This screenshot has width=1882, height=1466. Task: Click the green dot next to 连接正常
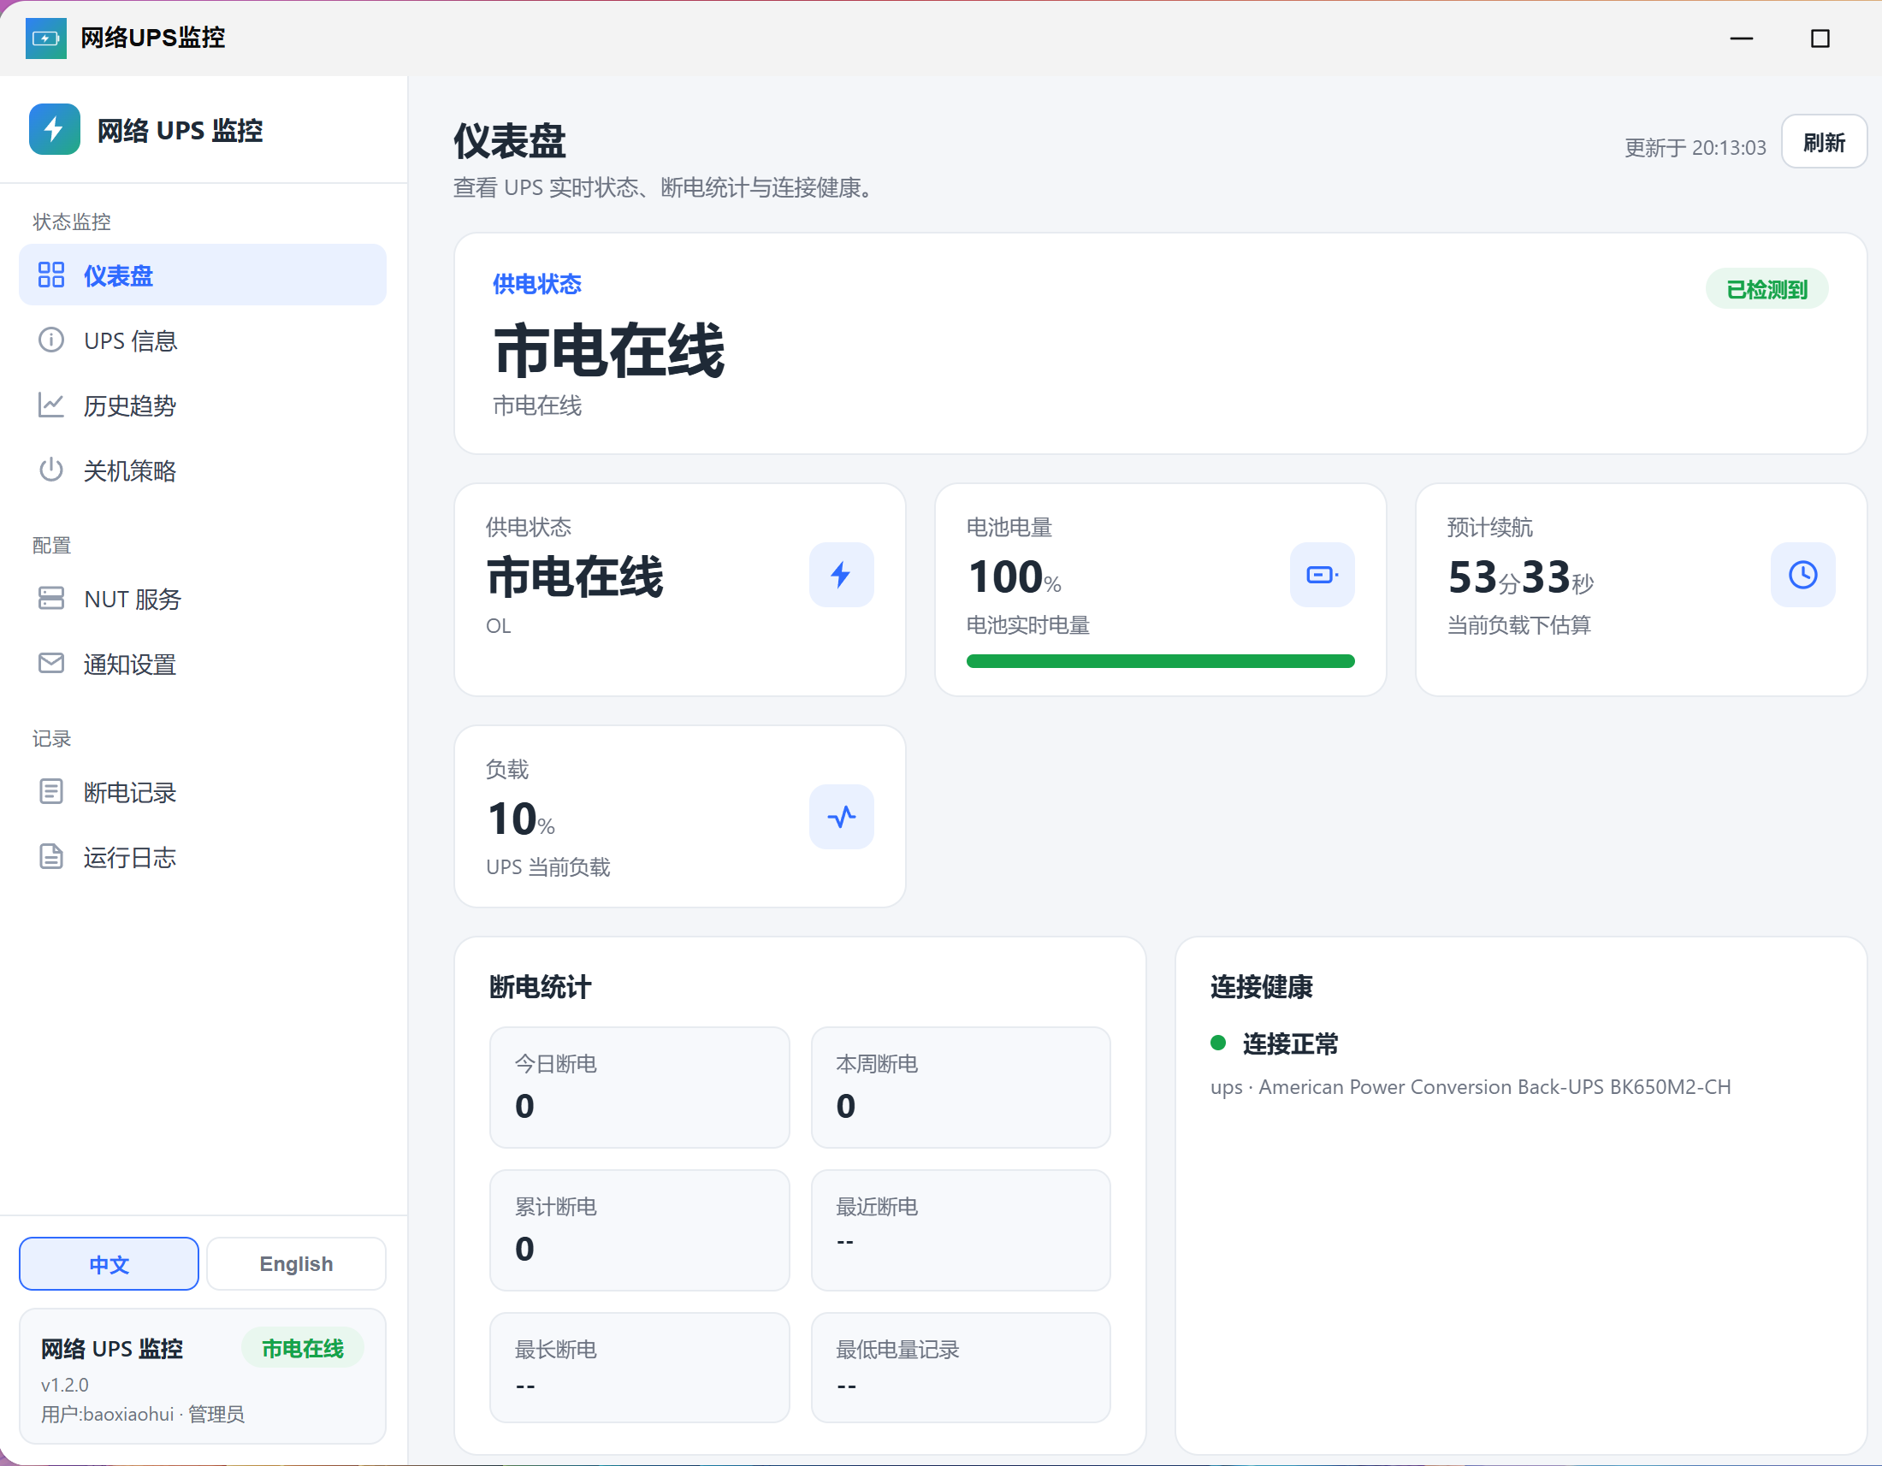tap(1218, 1043)
